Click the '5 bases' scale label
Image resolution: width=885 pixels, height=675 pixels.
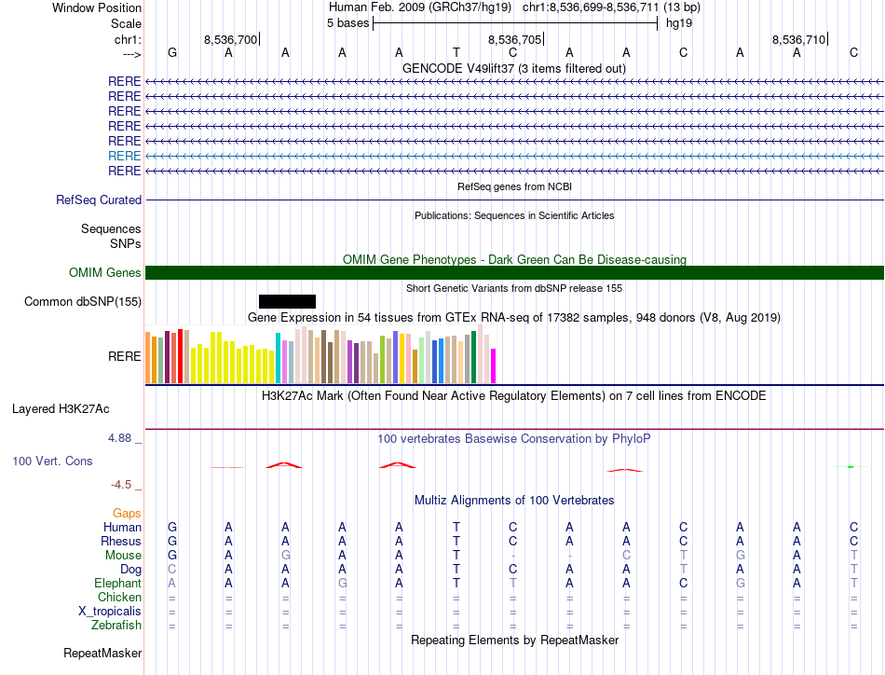(x=347, y=23)
